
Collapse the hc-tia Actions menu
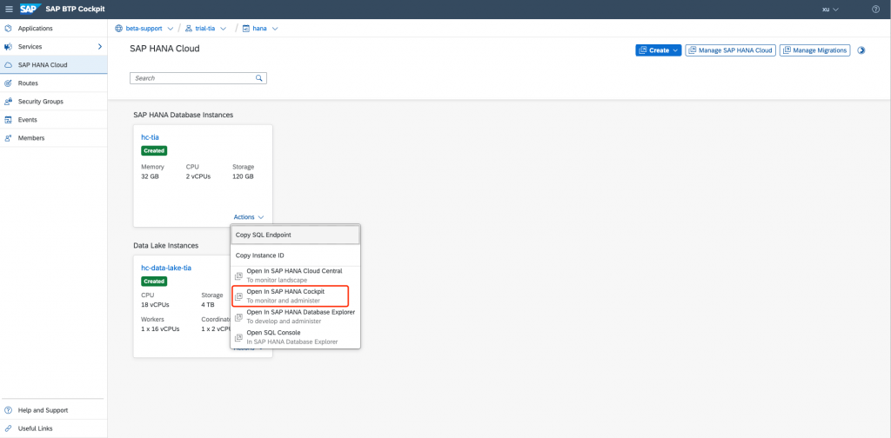249,217
